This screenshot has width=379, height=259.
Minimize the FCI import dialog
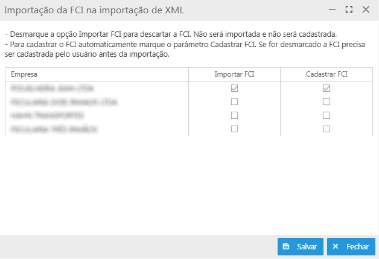pos(332,10)
